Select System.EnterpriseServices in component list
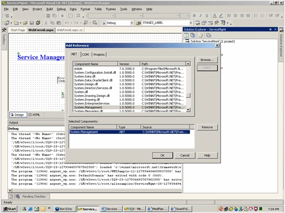 point(129,104)
